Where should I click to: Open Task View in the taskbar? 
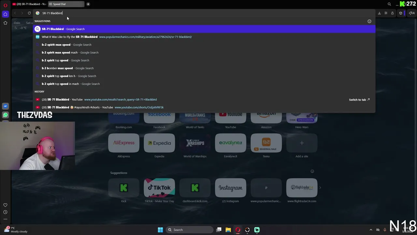point(219,230)
